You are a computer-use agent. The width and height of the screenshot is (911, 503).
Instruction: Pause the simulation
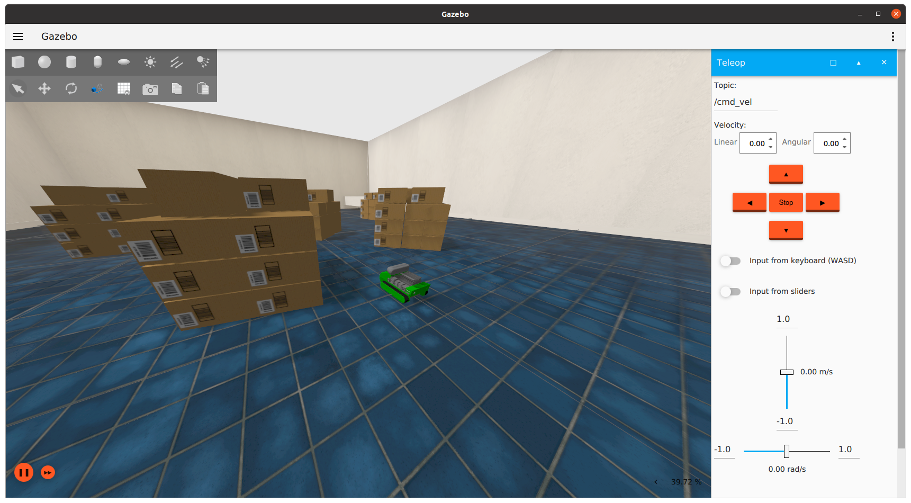(x=24, y=472)
